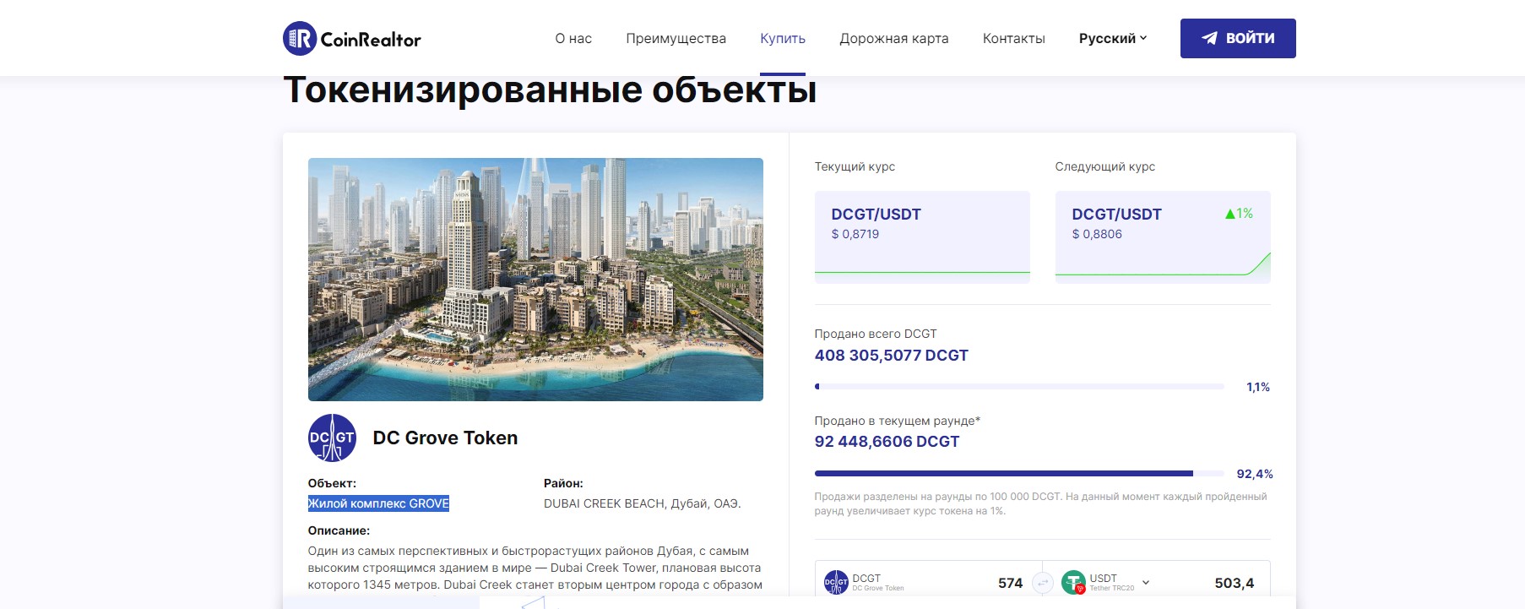Open the О нас menu item
This screenshot has width=1525, height=609.
(x=573, y=39)
